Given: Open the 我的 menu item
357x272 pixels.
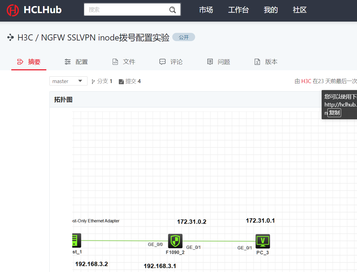Looking at the screenshot, I should click(x=271, y=10).
